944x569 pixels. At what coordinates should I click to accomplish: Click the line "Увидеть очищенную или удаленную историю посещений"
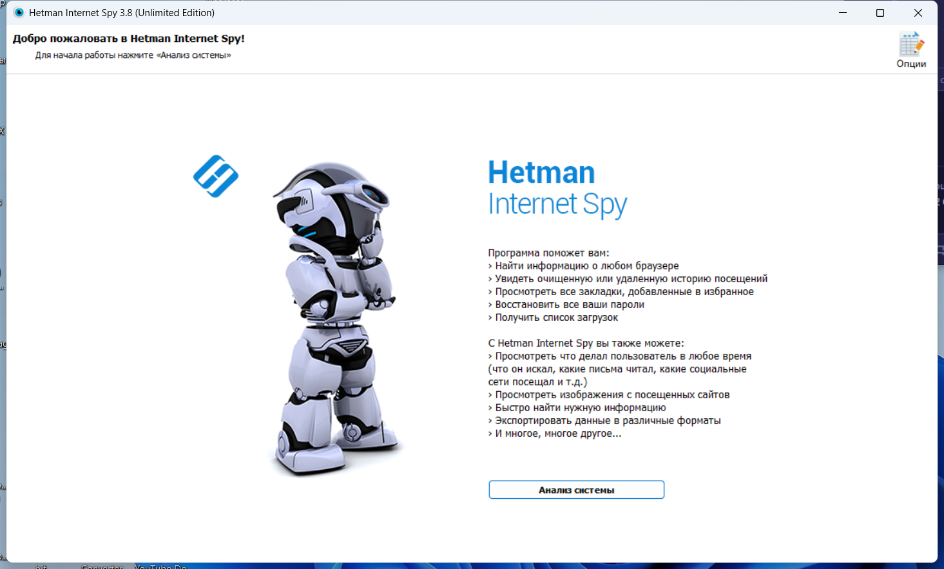tap(631, 279)
